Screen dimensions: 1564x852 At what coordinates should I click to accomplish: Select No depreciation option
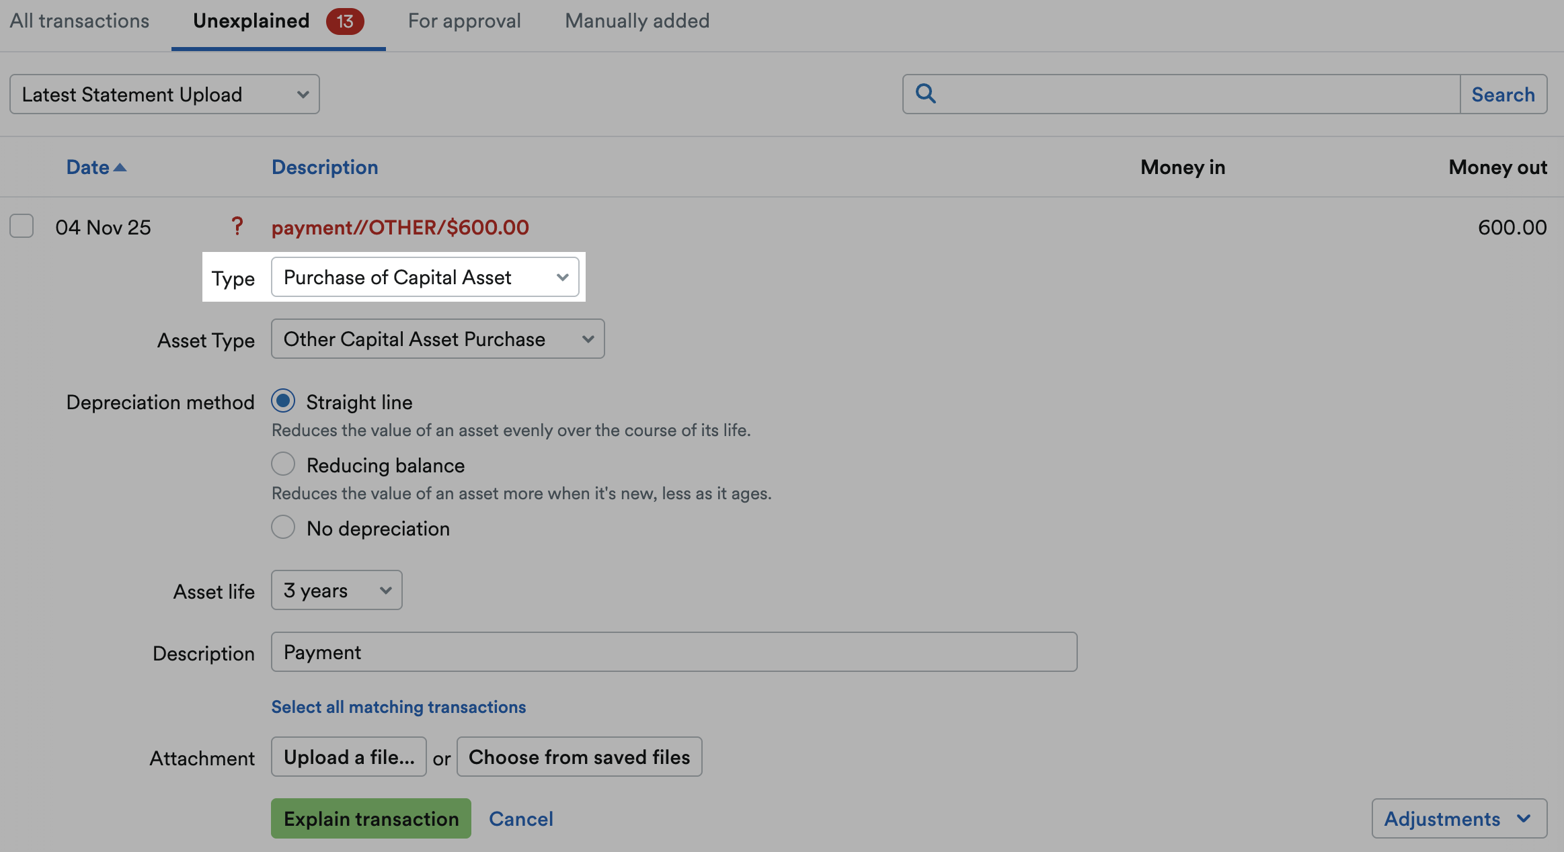tap(283, 527)
